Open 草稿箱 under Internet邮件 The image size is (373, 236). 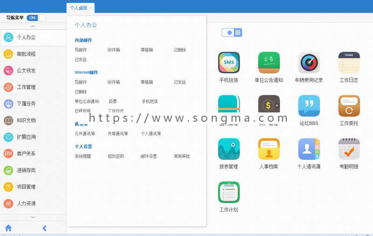[147, 82]
